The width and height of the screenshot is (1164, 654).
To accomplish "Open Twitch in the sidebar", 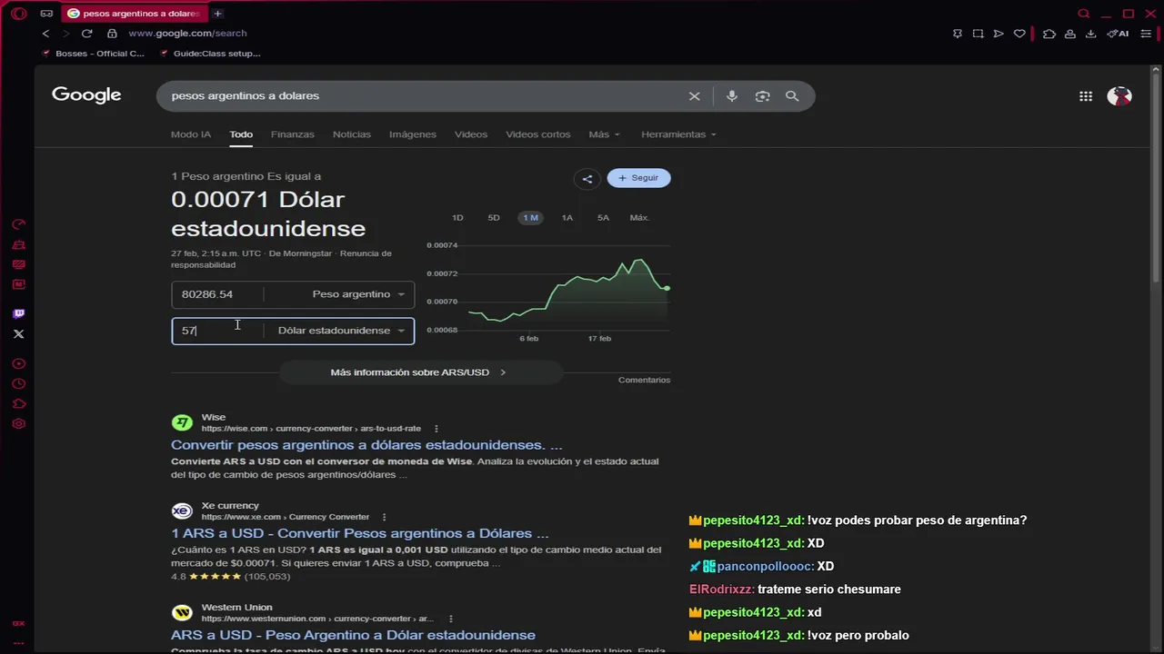I will (x=18, y=313).
